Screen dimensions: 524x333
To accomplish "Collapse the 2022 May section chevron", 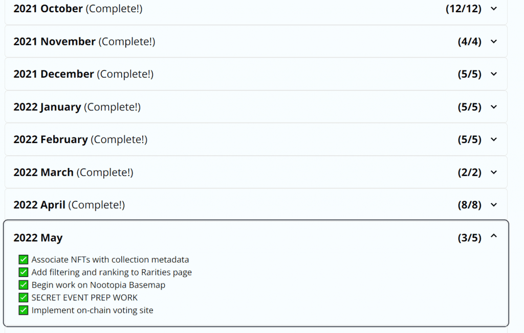I will [x=494, y=236].
